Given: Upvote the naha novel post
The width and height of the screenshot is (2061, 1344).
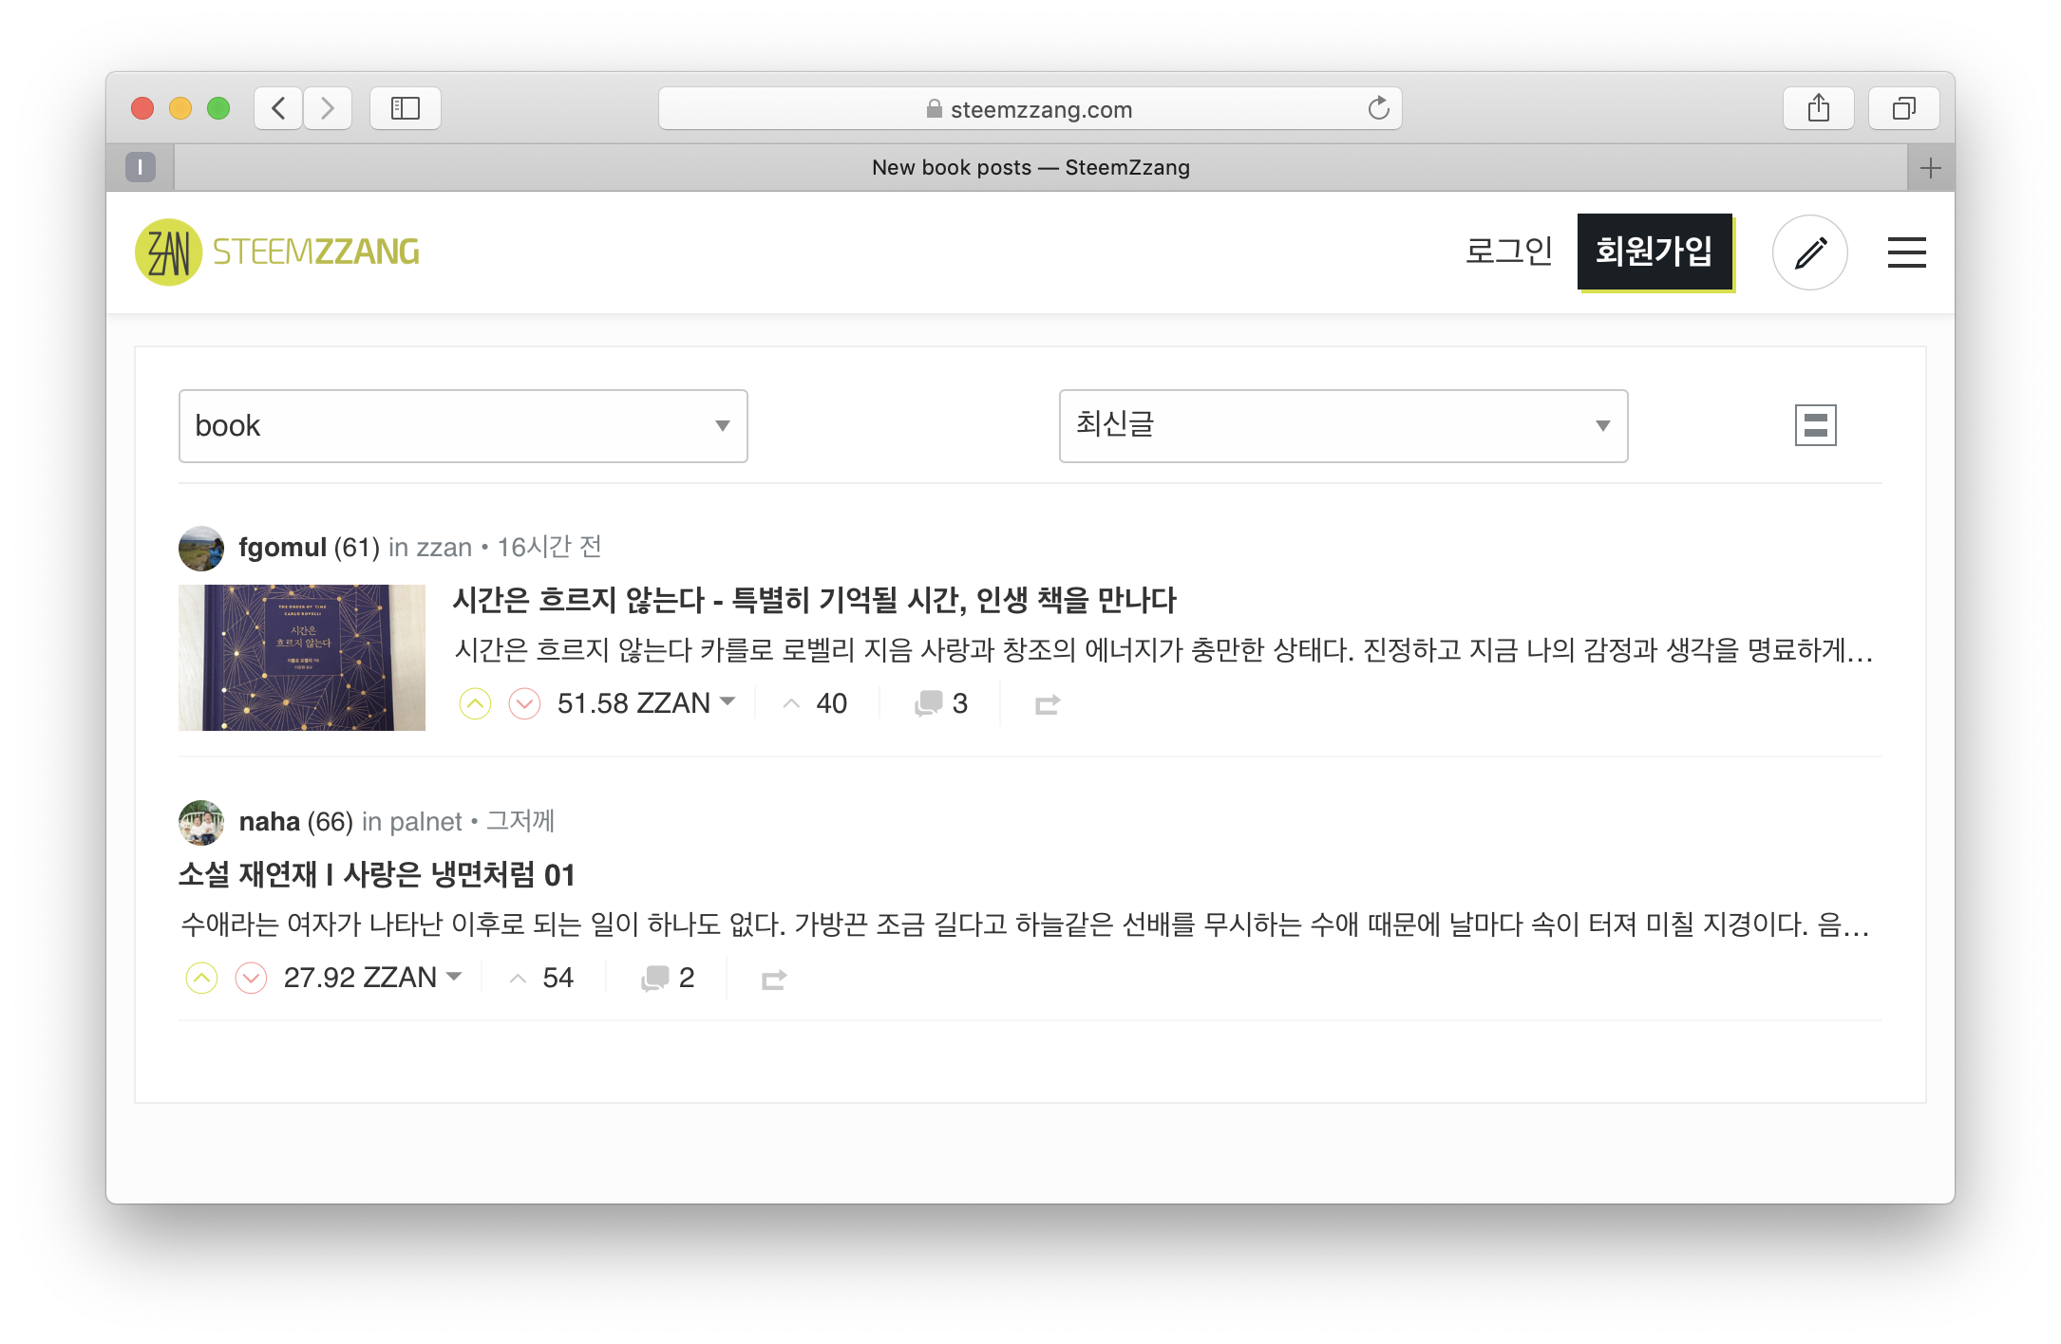Looking at the screenshot, I should (201, 978).
